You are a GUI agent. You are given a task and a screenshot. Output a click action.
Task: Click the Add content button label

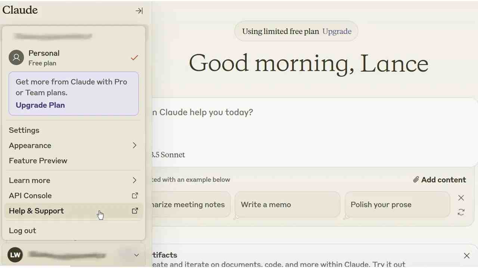(444, 180)
